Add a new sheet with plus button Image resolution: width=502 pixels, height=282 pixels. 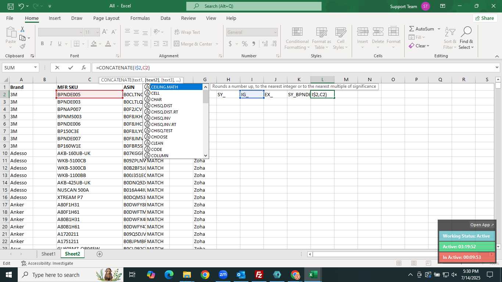click(99, 254)
